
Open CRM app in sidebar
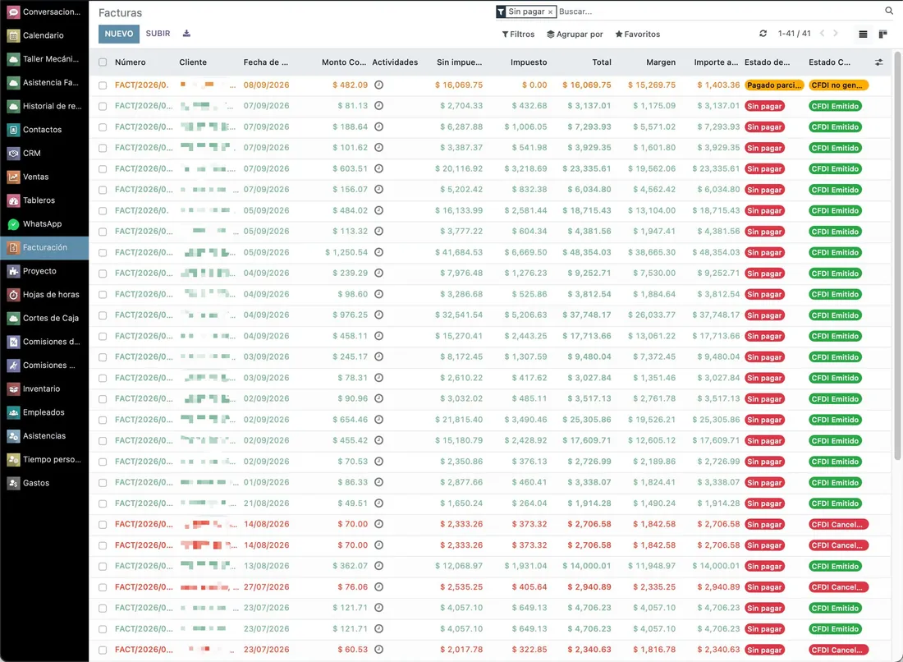44,153
